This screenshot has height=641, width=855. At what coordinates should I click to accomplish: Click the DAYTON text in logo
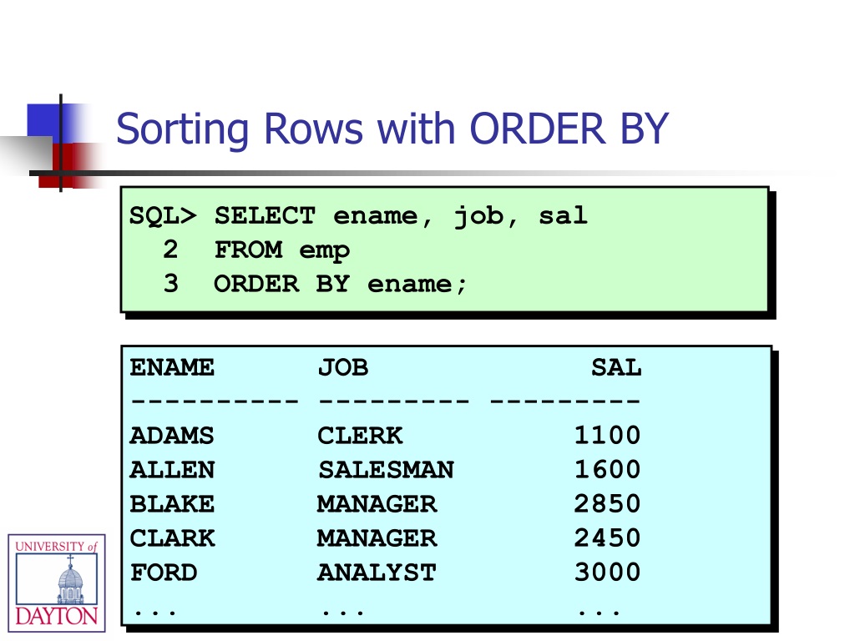click(57, 617)
